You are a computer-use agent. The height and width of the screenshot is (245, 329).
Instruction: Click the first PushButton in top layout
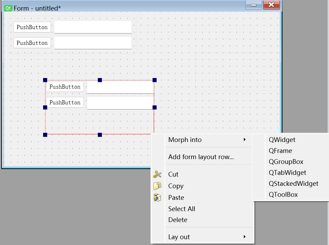point(32,27)
